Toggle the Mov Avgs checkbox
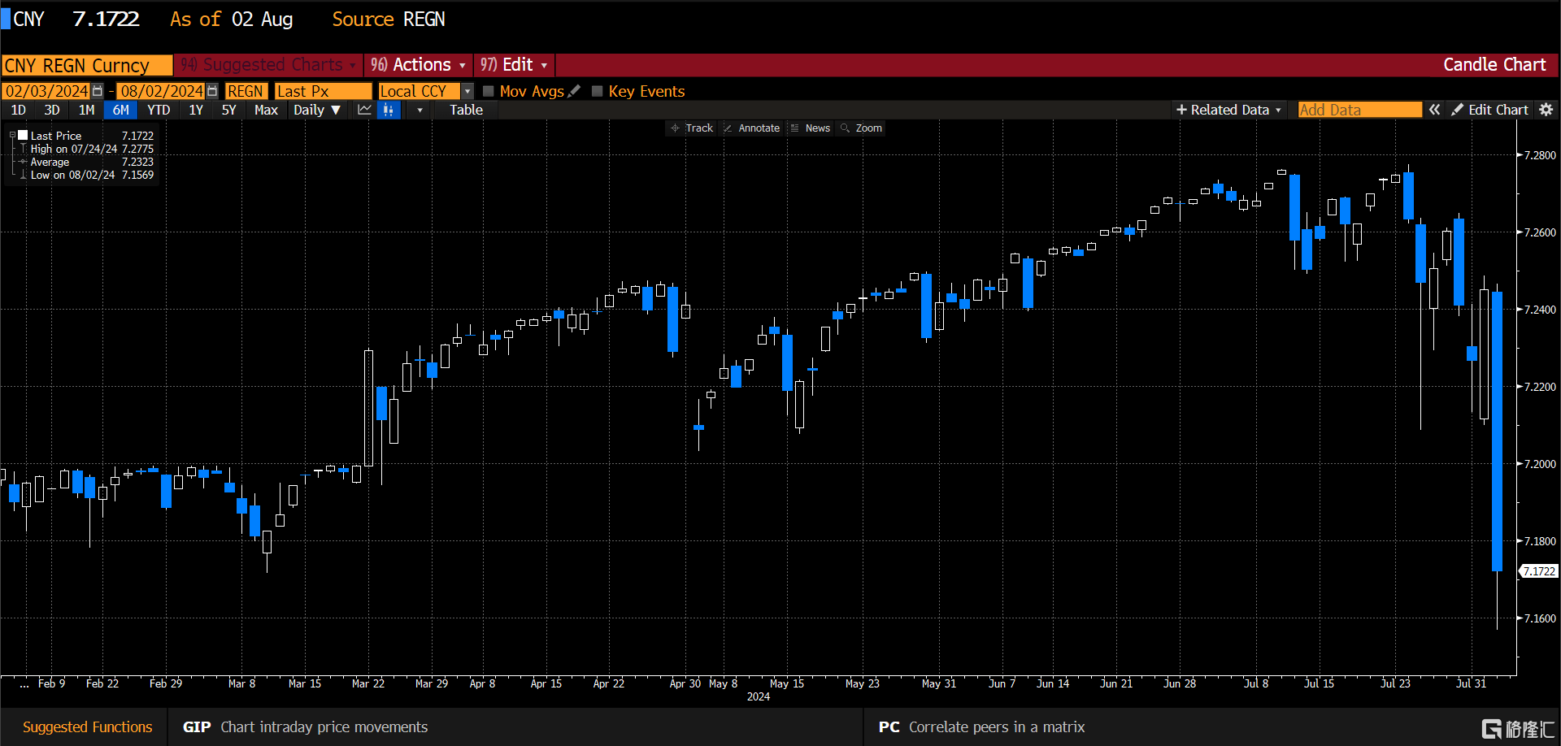 (x=488, y=91)
